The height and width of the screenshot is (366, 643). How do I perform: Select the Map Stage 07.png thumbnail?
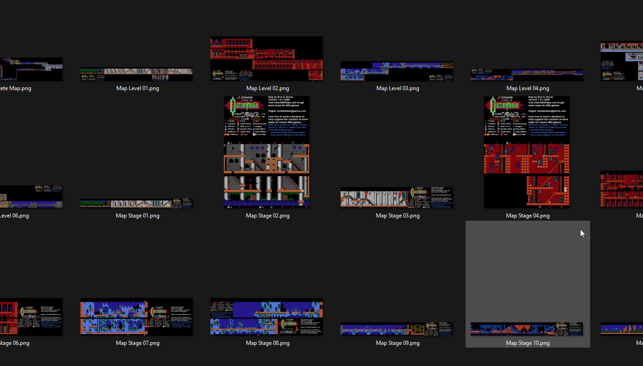[x=137, y=317]
